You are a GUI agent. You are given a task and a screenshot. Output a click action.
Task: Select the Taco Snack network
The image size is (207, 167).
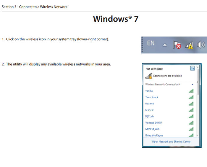coord(169,97)
